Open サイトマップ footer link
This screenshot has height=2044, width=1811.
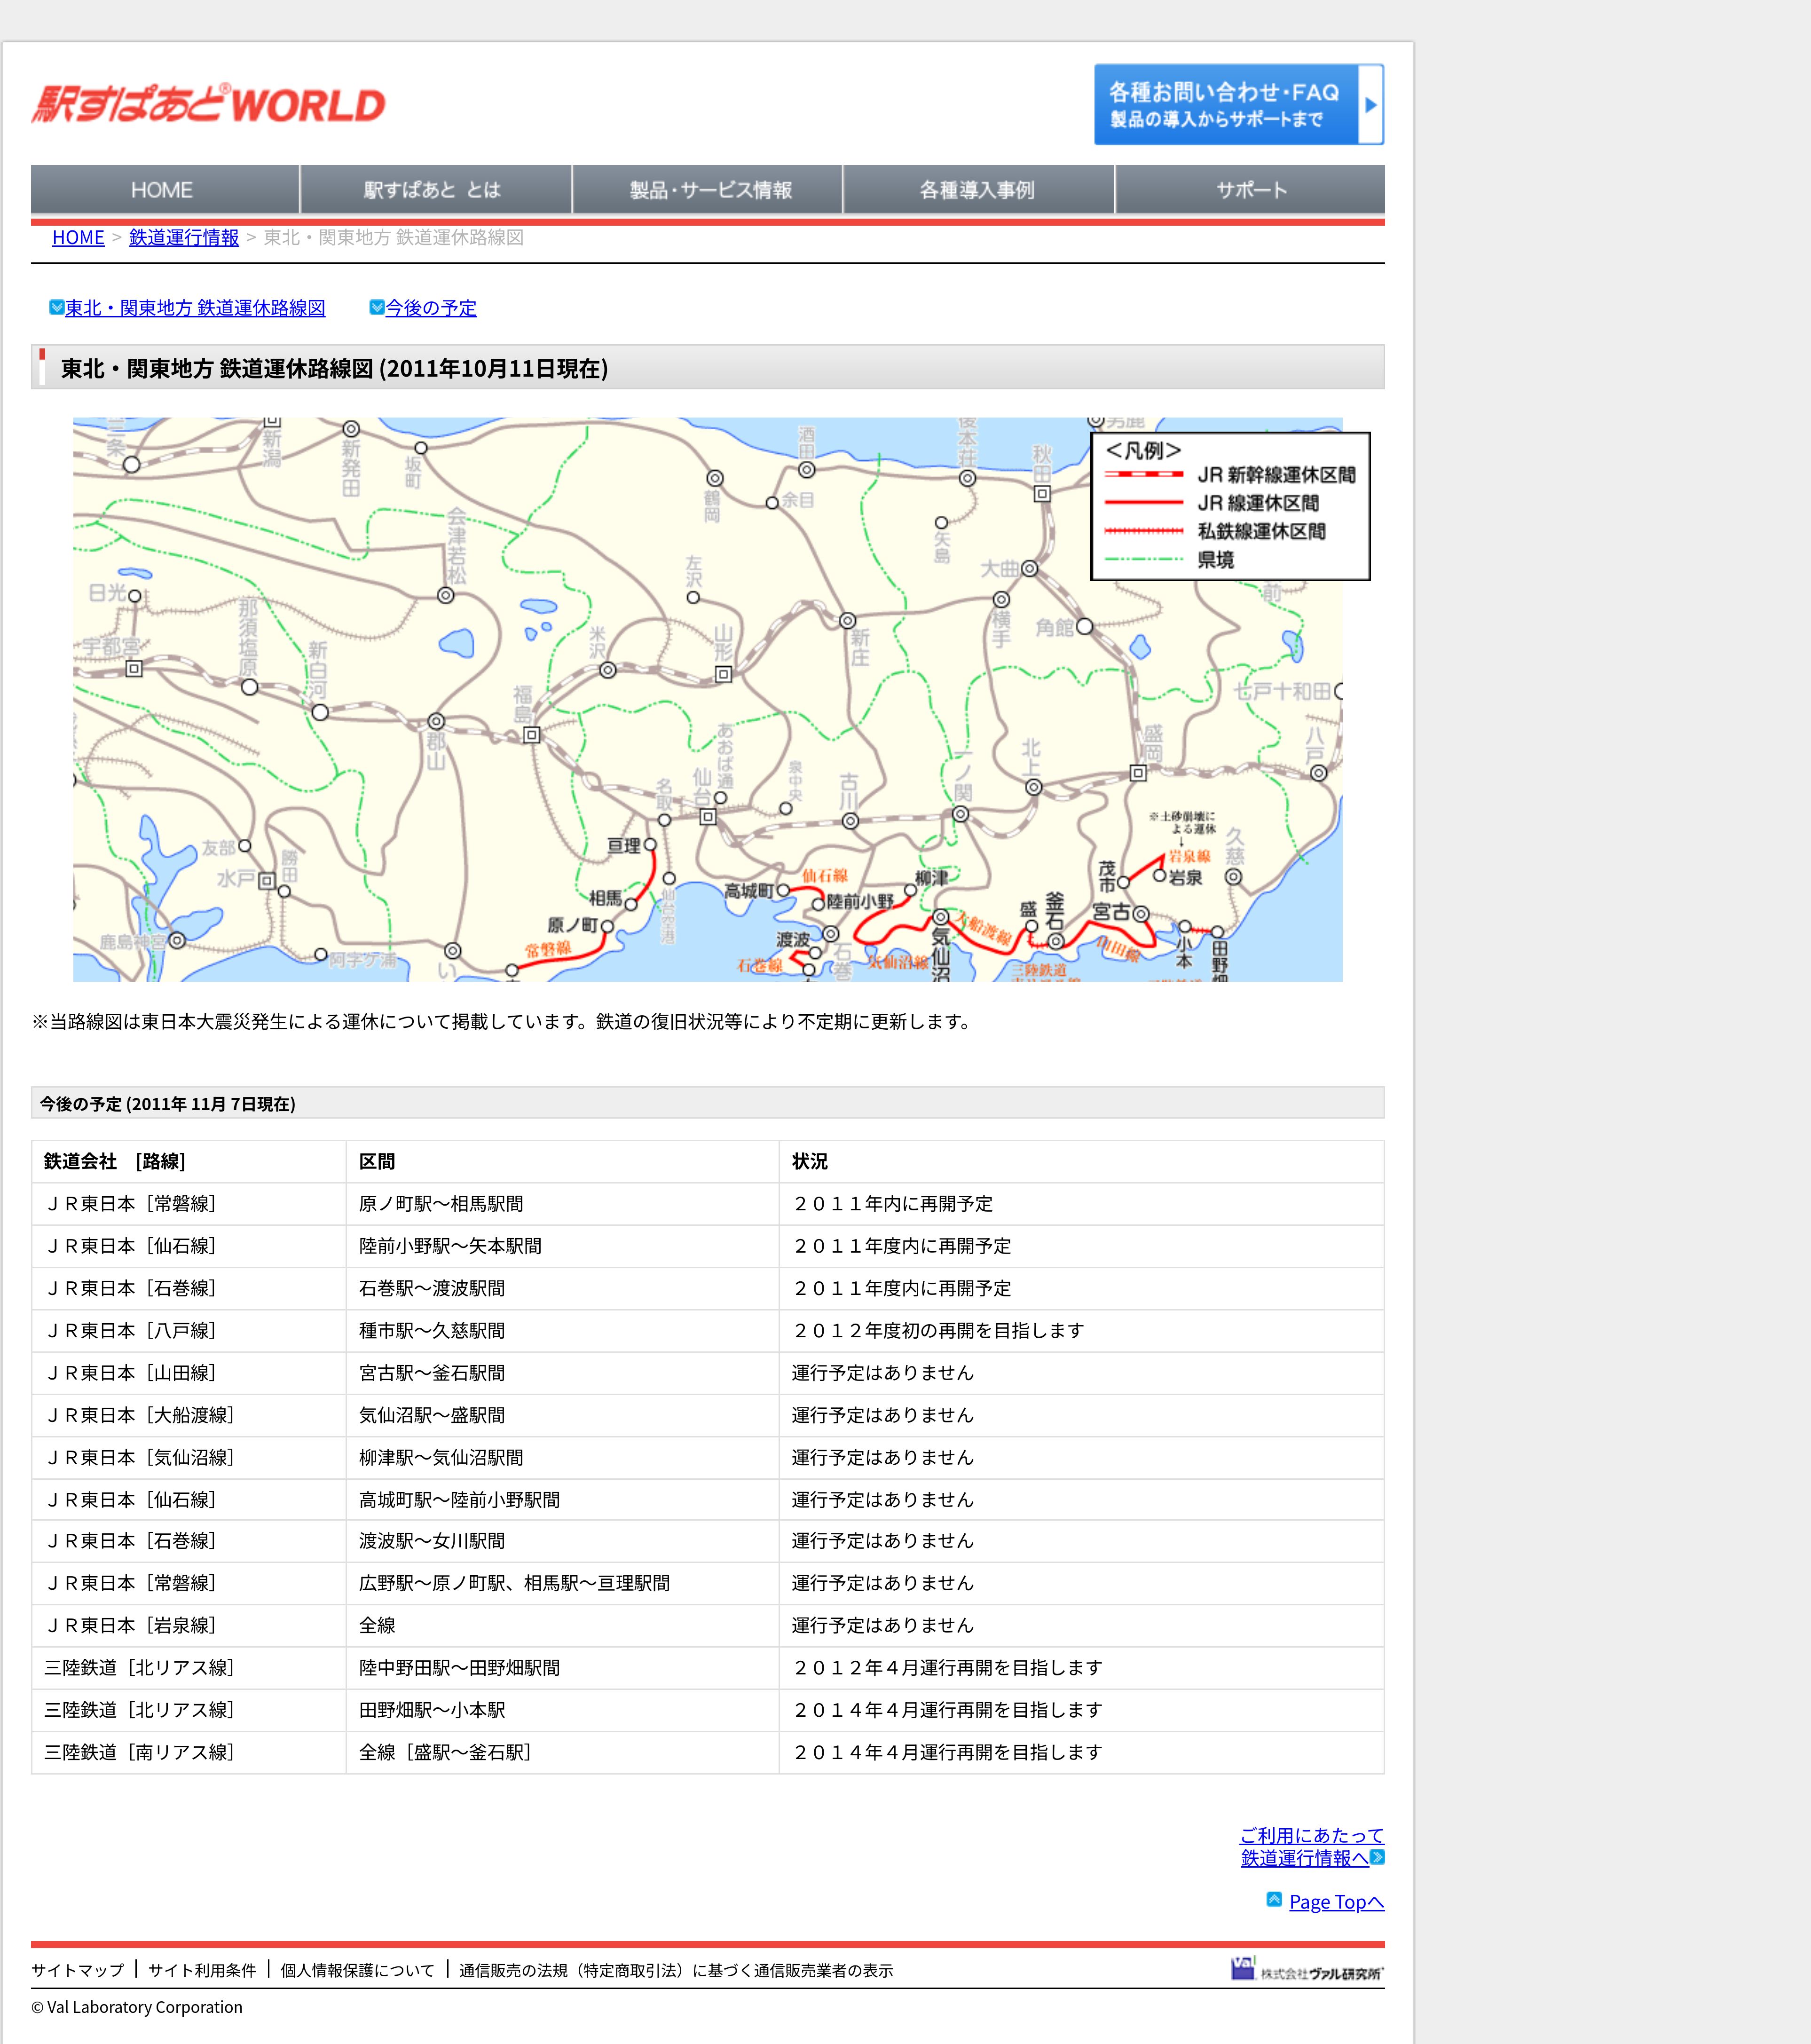(77, 1970)
